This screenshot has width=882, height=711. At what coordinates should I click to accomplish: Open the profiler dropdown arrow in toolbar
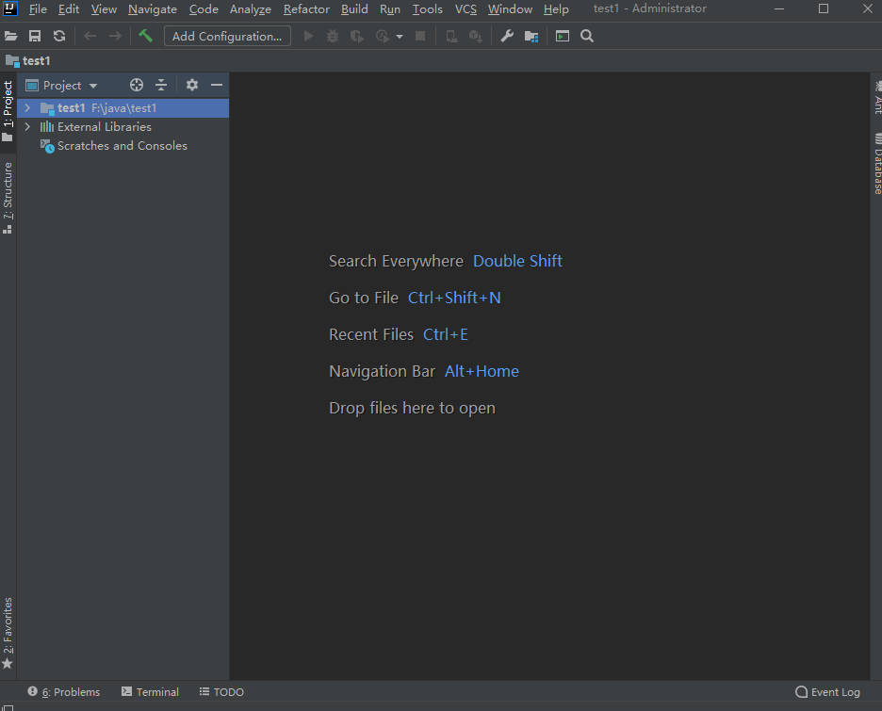pyautogui.click(x=400, y=37)
